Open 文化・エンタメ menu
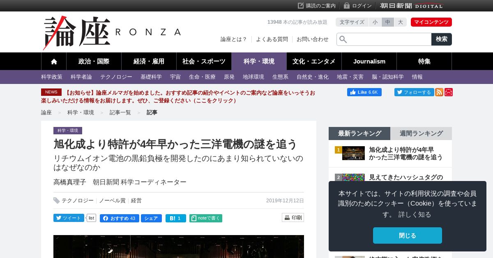493x258 pixels. tap(314, 61)
